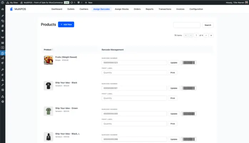Select the Assign Barcodes tab
This screenshot has width=249, height=143.
(101, 9)
